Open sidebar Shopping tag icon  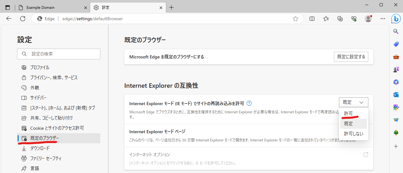[396, 44]
